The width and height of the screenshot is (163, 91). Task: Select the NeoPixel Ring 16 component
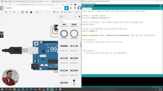(64, 34)
